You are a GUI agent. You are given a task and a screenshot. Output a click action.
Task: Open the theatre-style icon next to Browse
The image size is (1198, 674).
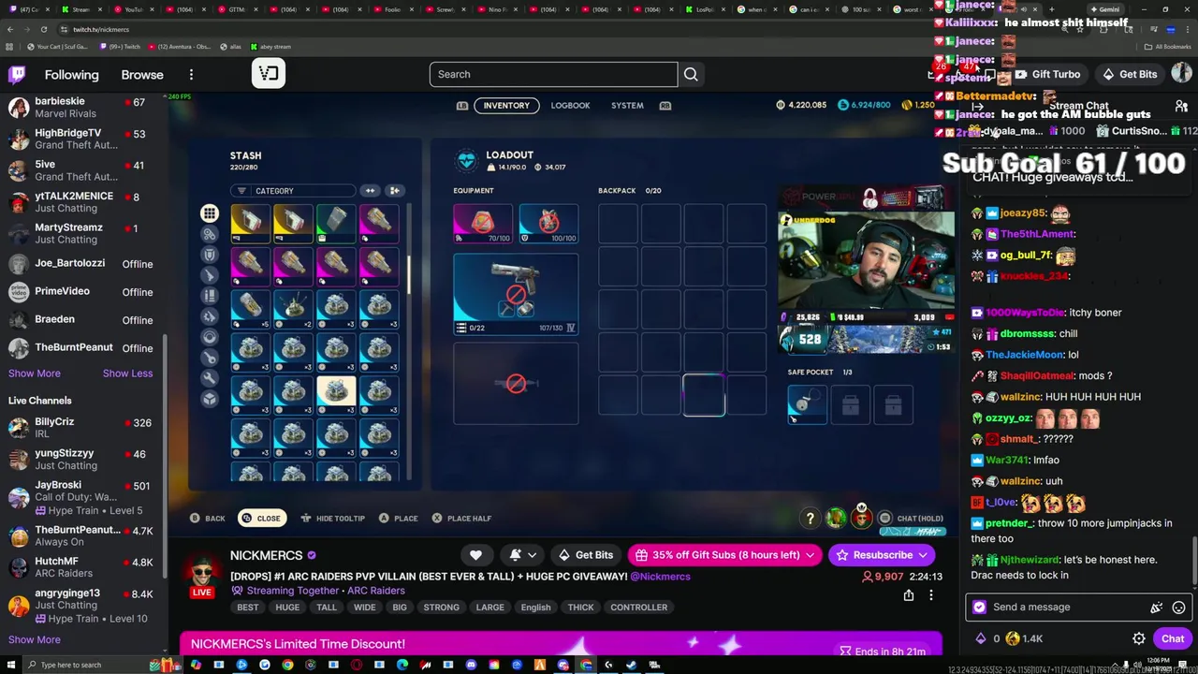coord(269,74)
